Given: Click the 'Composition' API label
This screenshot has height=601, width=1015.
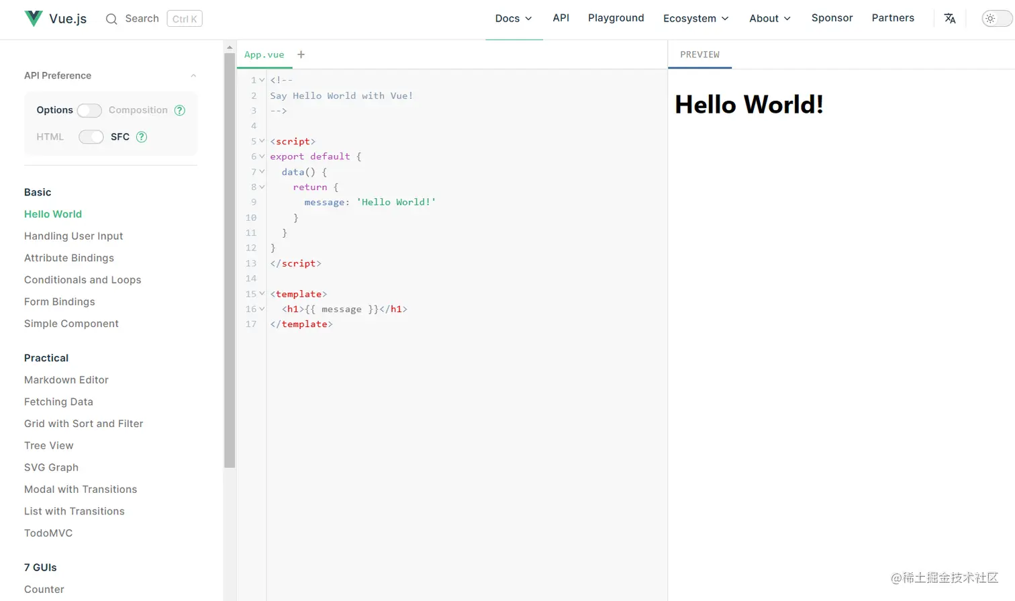Looking at the screenshot, I should pyautogui.click(x=138, y=110).
